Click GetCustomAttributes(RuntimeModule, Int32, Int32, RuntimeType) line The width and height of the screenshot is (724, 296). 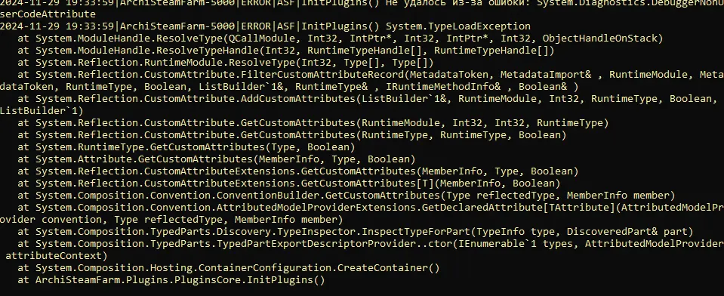pos(313,123)
